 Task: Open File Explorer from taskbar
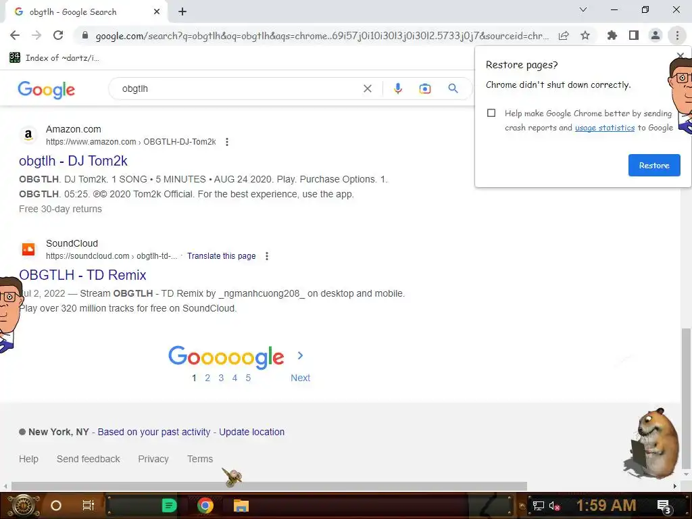241,505
